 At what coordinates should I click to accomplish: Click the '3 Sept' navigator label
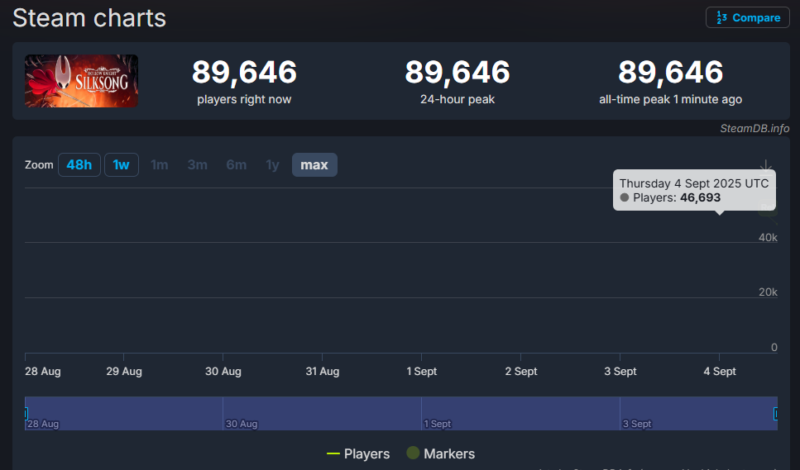click(637, 424)
